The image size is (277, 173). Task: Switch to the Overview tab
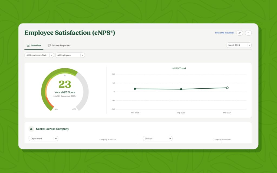pyautogui.click(x=34, y=45)
